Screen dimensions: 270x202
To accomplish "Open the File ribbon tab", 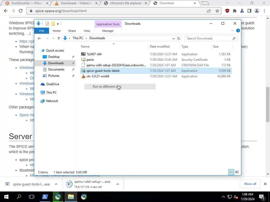I will (x=42, y=31).
